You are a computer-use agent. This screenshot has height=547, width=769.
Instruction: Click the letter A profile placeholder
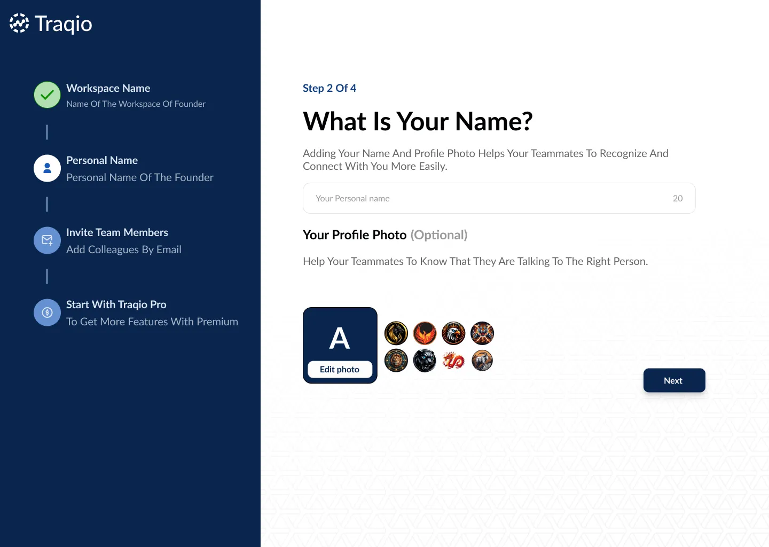(340, 338)
